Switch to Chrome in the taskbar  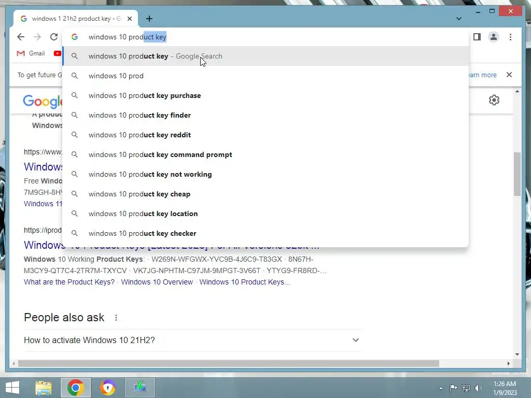tap(76, 388)
